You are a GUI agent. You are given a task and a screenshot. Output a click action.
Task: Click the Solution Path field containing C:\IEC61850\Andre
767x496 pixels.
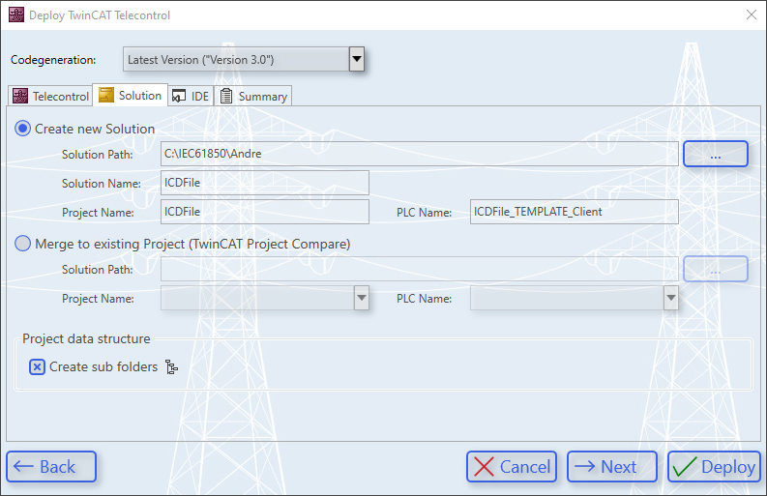point(419,154)
